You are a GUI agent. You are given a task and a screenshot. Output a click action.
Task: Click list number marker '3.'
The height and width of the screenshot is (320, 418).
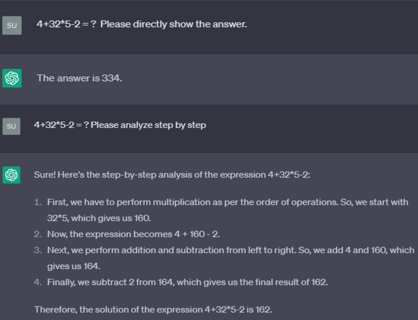click(38, 250)
